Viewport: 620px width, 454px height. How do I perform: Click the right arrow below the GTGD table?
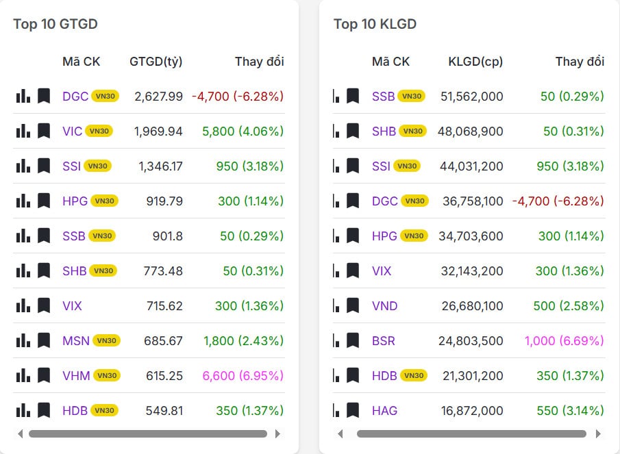pyautogui.click(x=278, y=433)
